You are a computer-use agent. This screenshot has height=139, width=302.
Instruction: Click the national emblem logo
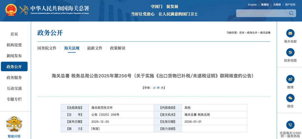[11, 10]
